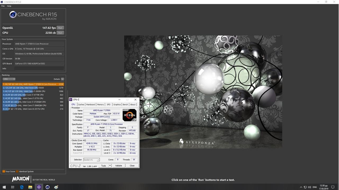Select the Core i7-3840QM ranking entry

tap(33, 105)
